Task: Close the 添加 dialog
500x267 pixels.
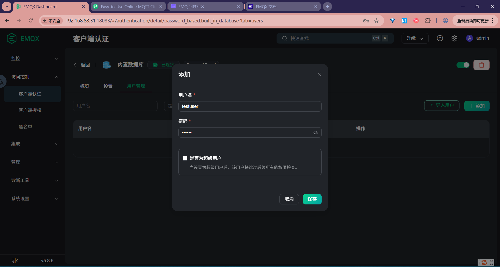Action: pyautogui.click(x=319, y=74)
